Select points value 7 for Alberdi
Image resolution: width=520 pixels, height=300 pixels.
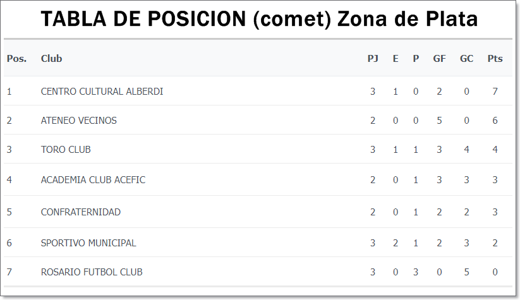[495, 92]
